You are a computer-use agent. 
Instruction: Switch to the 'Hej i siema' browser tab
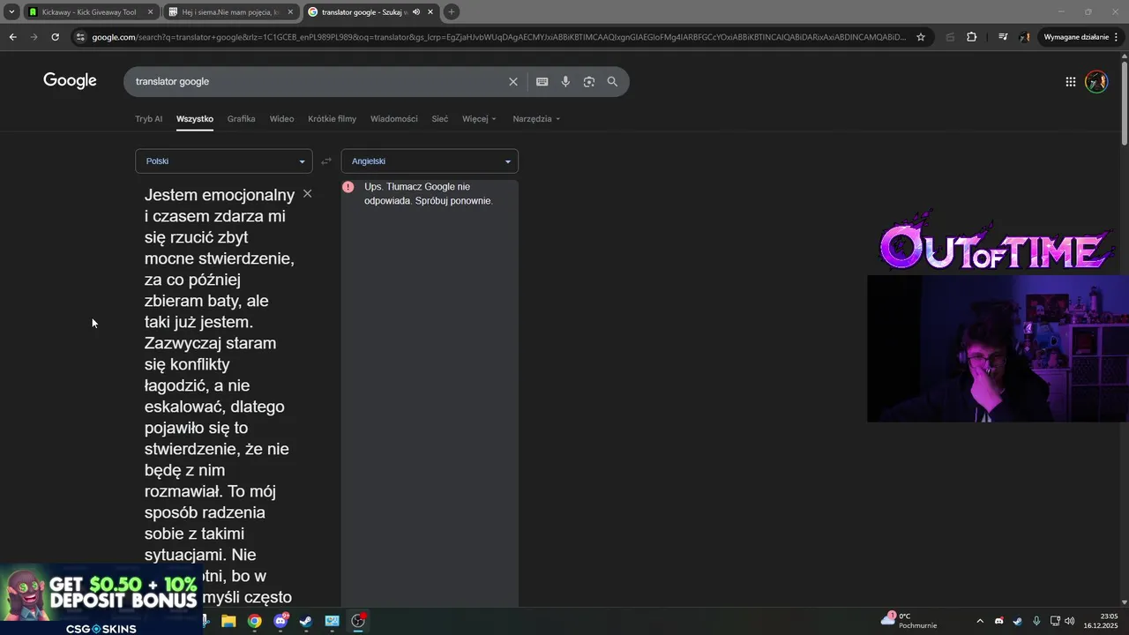[x=231, y=12]
